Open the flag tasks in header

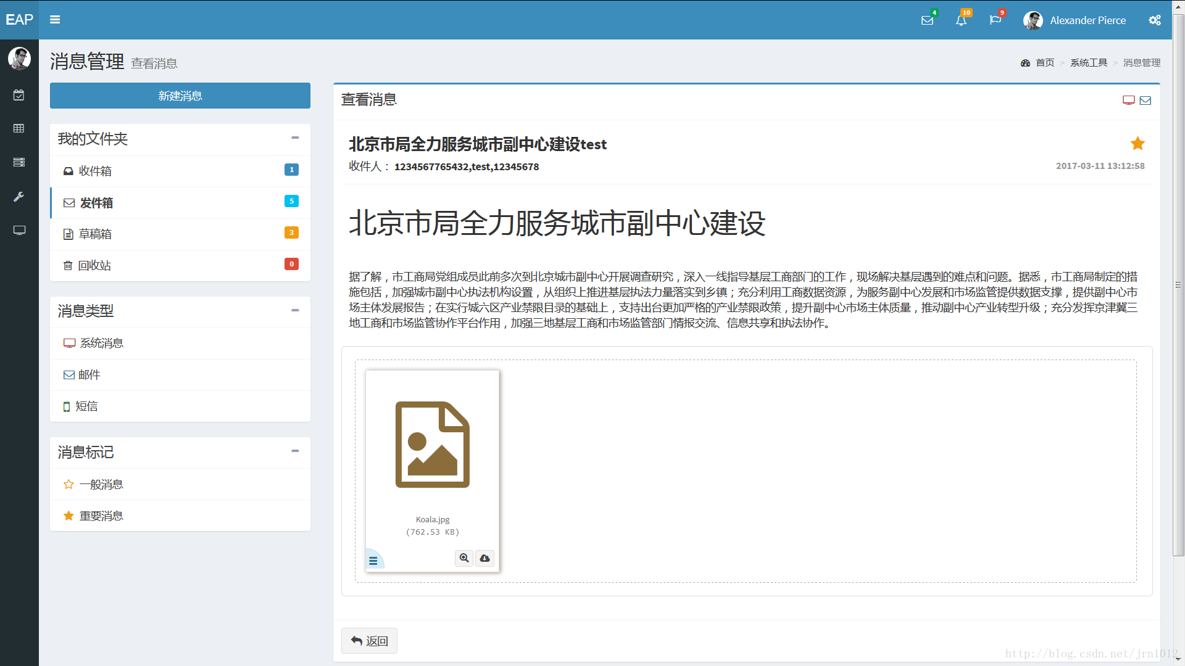tap(995, 20)
